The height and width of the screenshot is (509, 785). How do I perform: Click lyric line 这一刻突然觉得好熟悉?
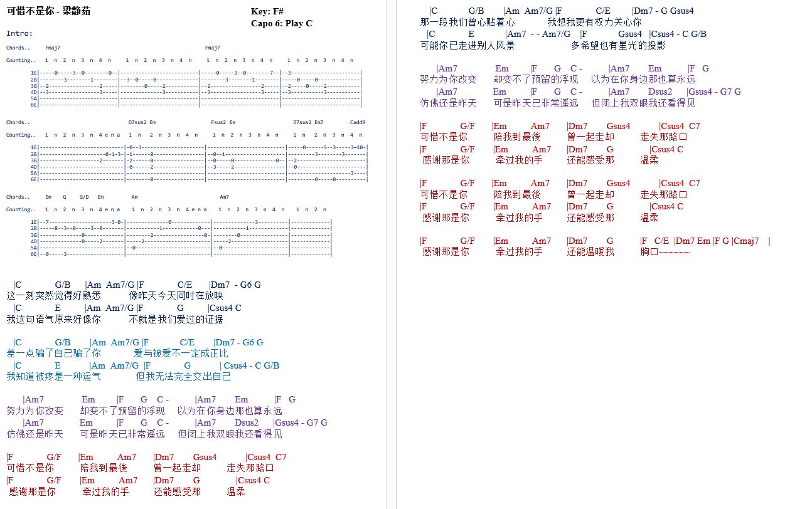(53, 295)
